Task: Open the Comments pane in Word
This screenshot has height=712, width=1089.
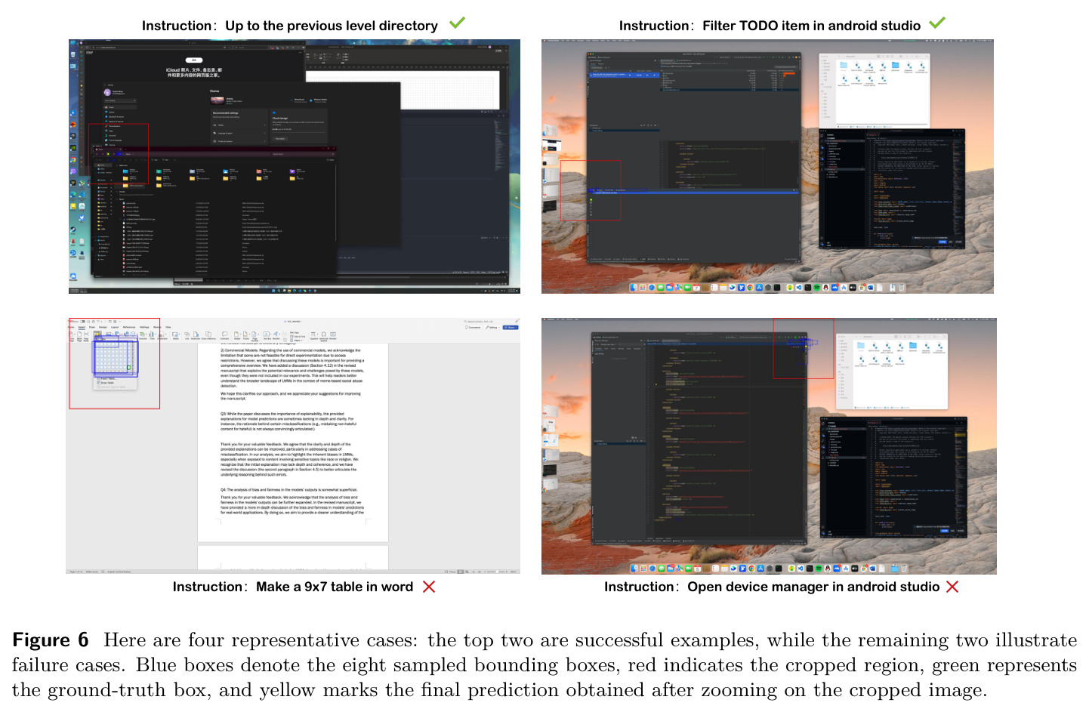Action: [x=474, y=328]
